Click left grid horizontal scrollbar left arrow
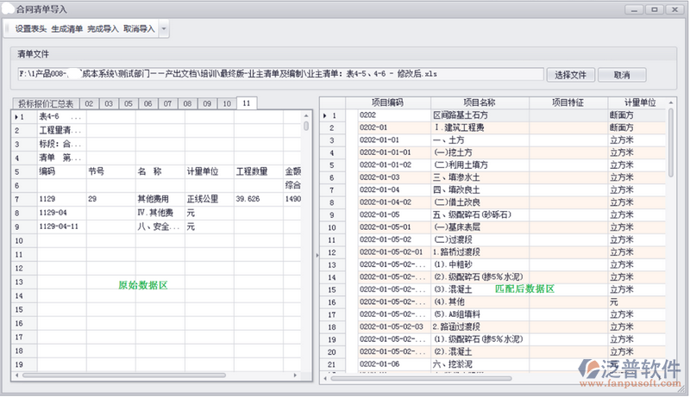 tap(16, 375)
